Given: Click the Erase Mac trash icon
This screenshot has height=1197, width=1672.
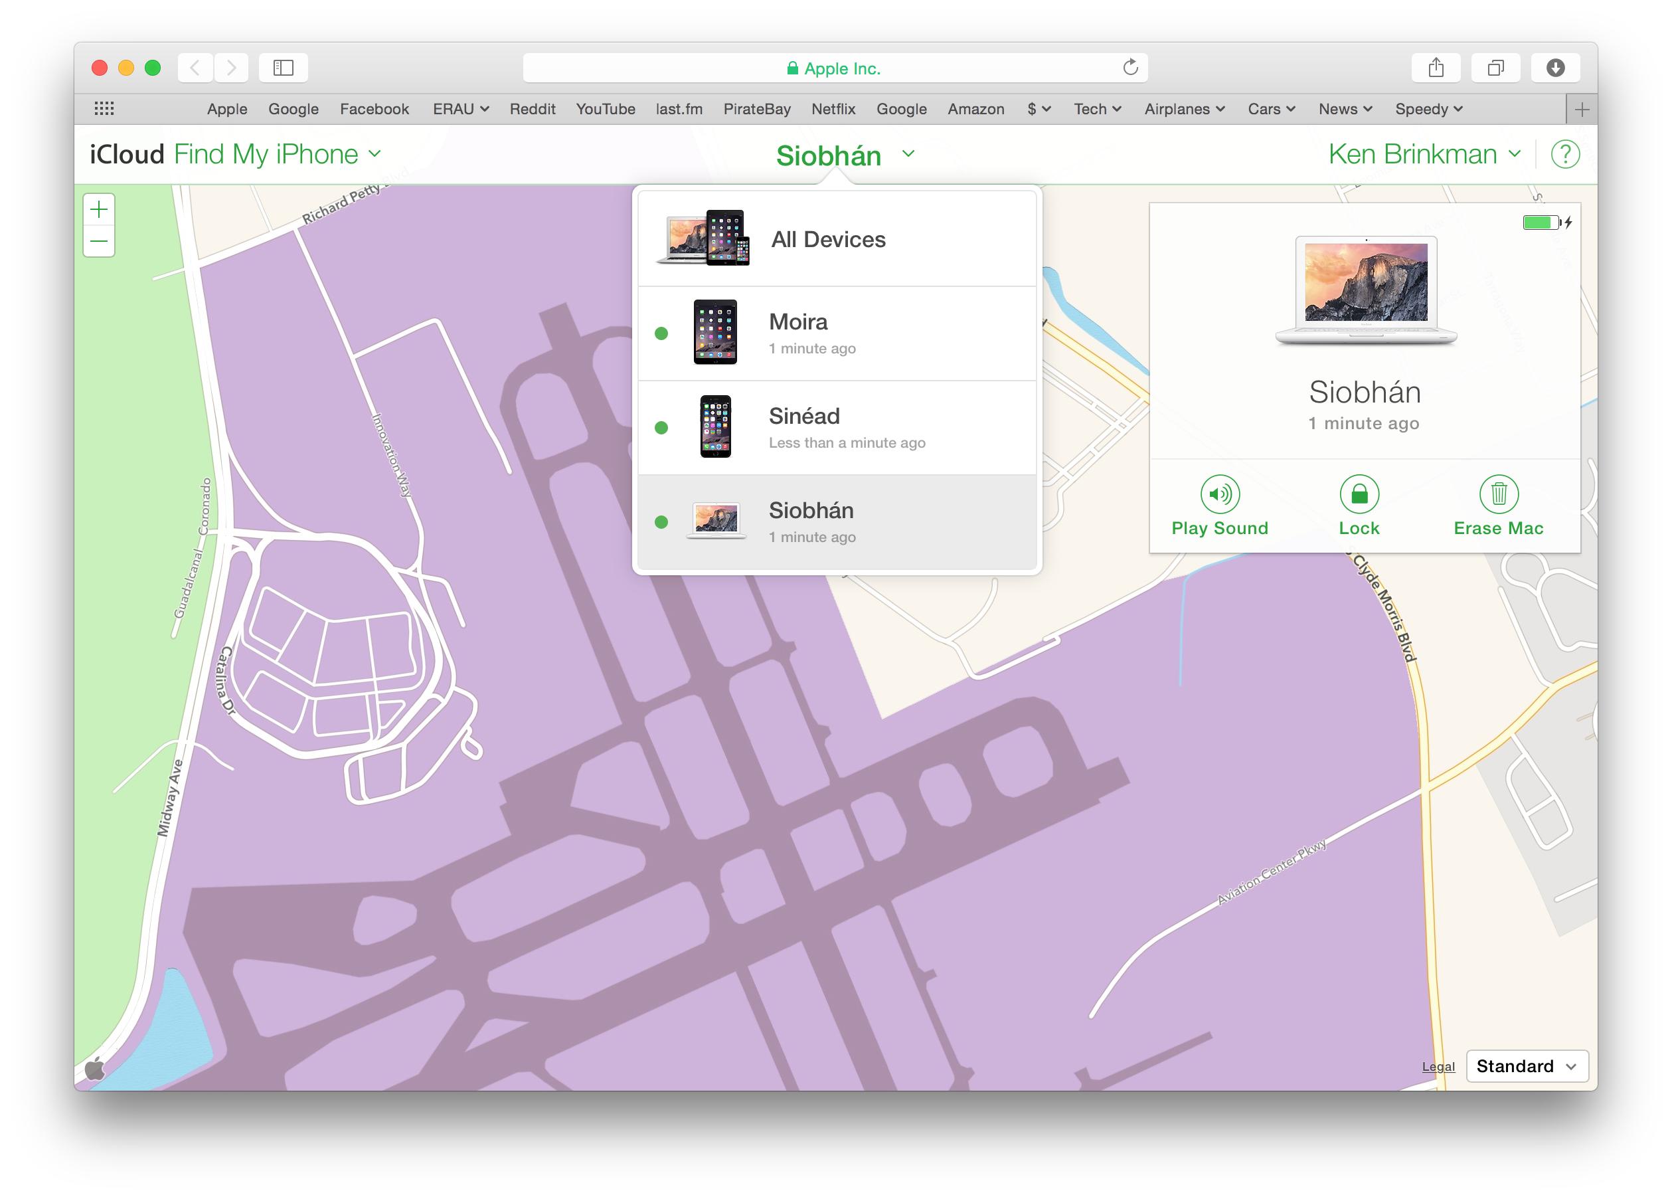Looking at the screenshot, I should (1498, 494).
